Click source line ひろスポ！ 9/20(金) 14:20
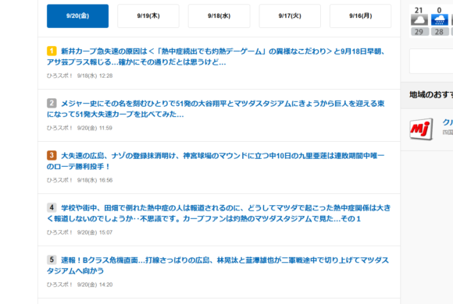Image resolution: width=453 pixels, height=304 pixels. click(80, 285)
